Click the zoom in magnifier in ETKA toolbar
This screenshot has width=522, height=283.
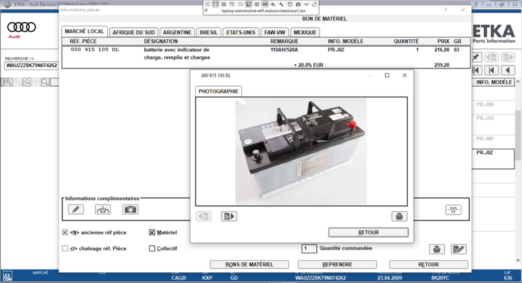8,82
